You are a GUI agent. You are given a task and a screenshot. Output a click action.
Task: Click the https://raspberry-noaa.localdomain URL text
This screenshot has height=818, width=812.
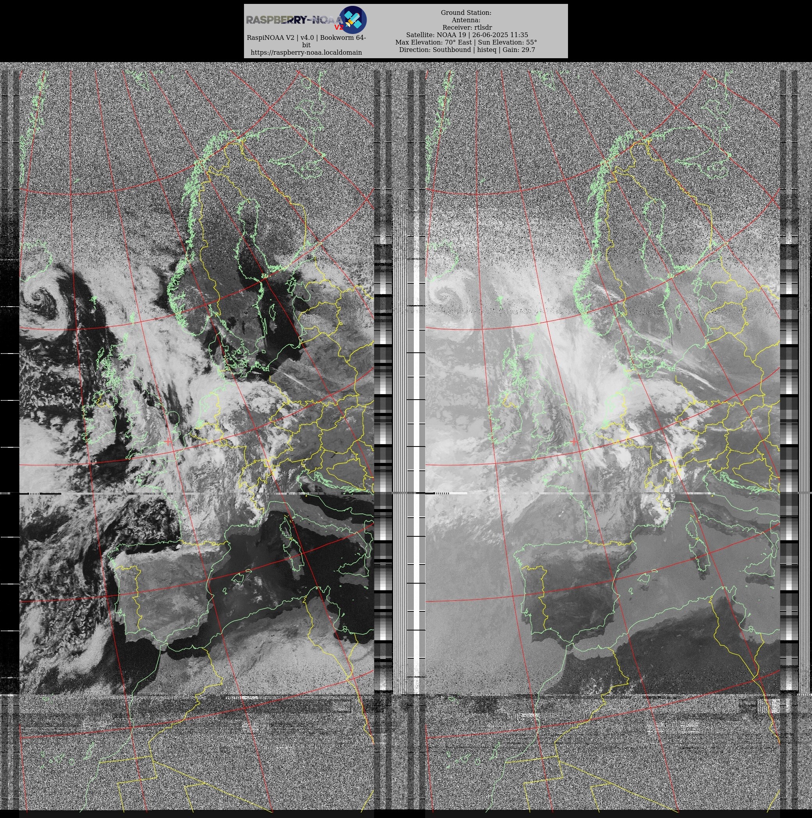click(306, 52)
